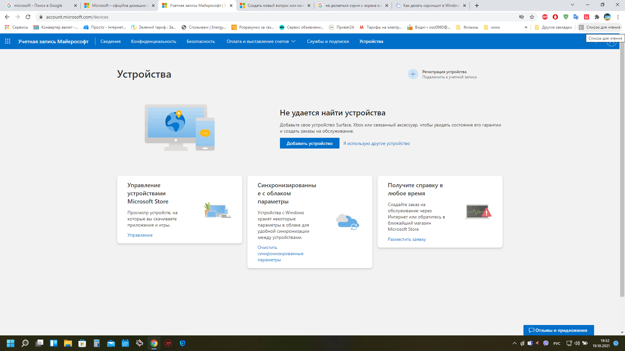The image size is (625, 351).
Task: Click the Viber tray icon
Action: (x=546, y=343)
